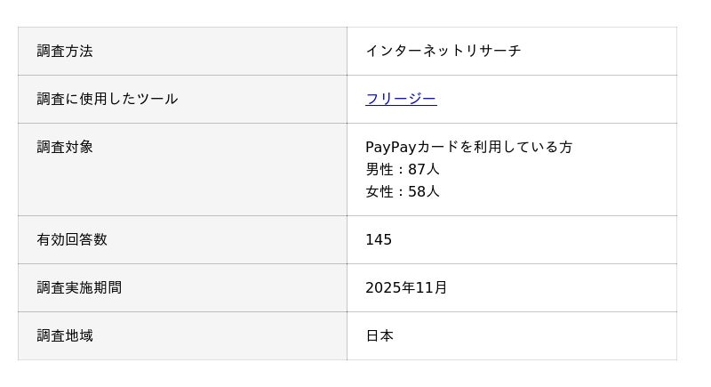
Task: Select the value 145
Action: pyautogui.click(x=379, y=240)
